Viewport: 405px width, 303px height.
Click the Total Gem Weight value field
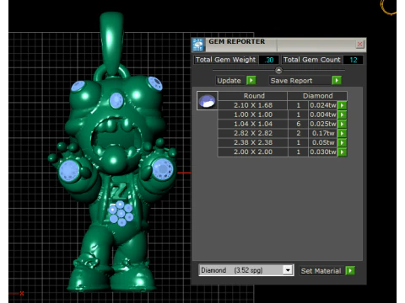coord(269,60)
